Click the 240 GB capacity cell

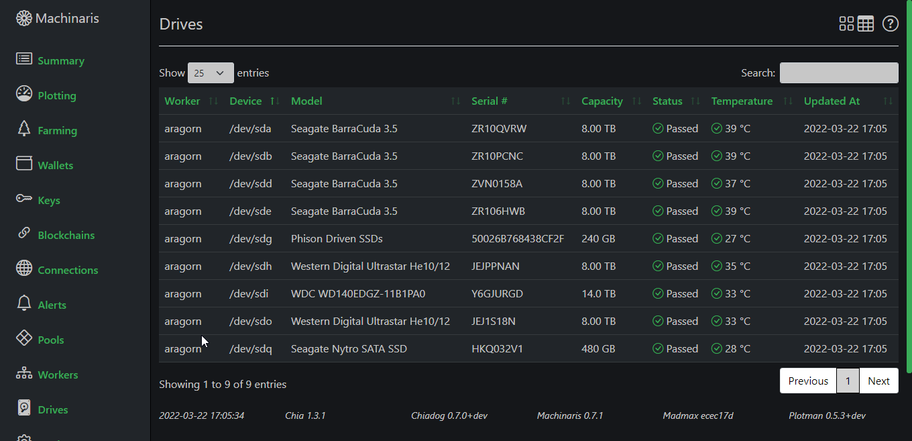(x=598, y=238)
